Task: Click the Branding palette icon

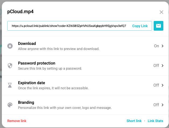Action: click(10, 105)
